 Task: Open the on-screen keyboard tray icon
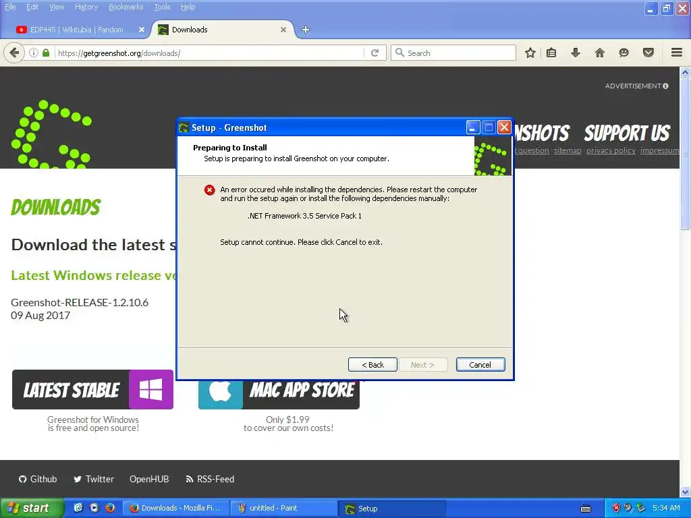586,509
